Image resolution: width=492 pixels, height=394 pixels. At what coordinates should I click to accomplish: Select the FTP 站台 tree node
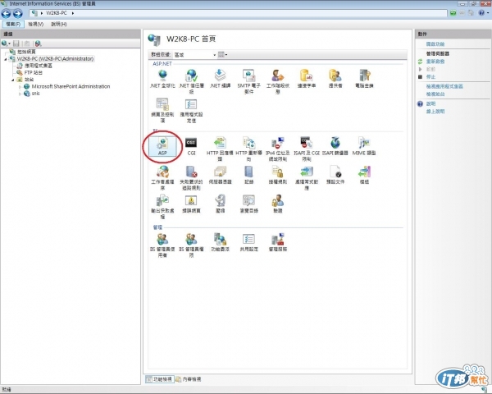pyautogui.click(x=34, y=72)
